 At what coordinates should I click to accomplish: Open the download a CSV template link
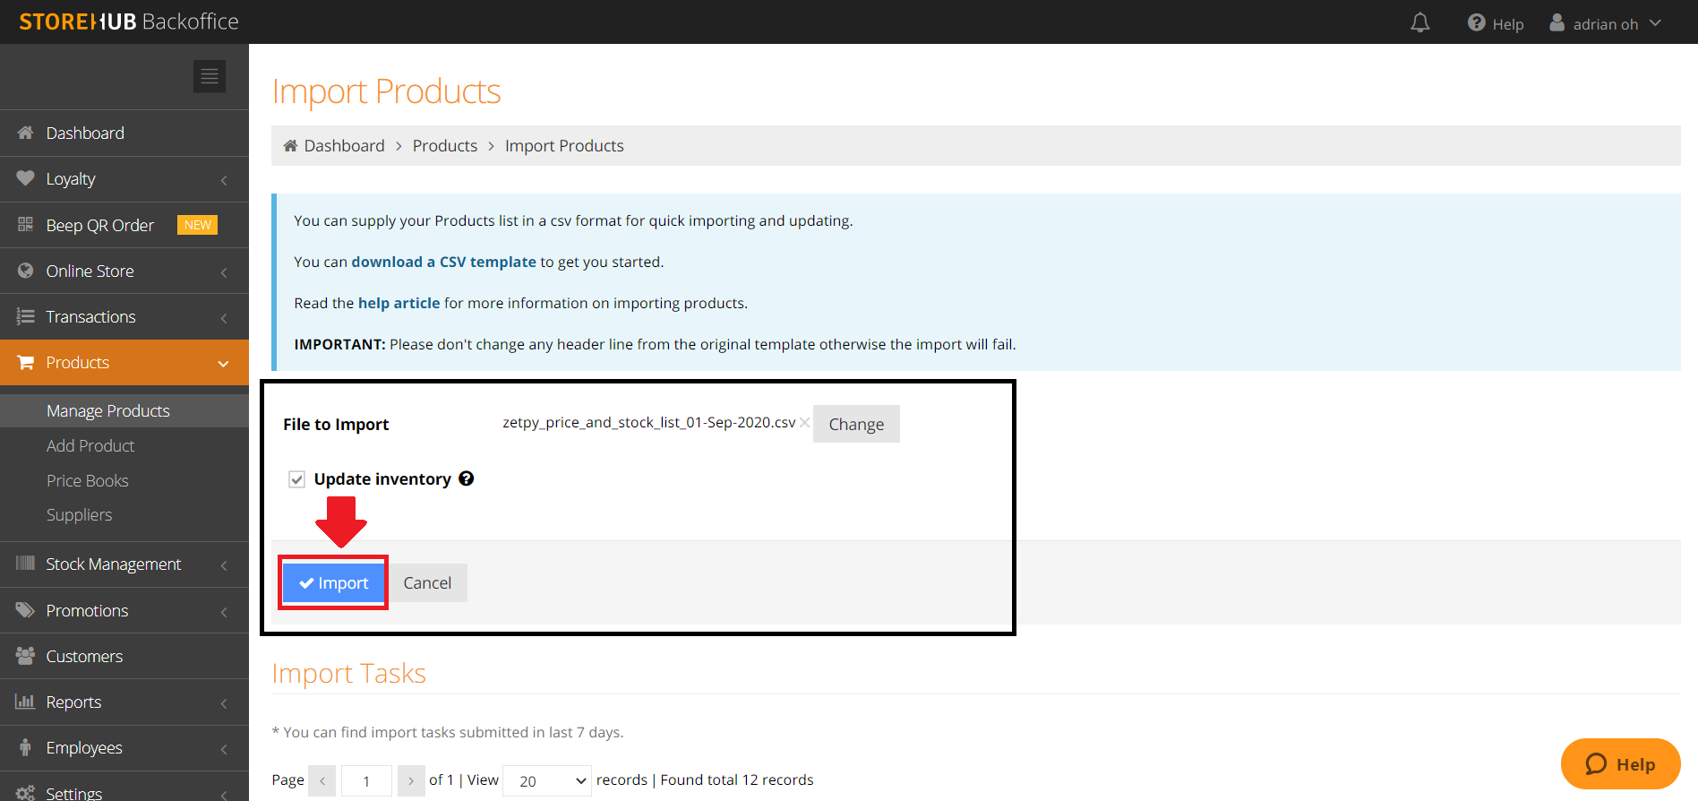pos(443,262)
